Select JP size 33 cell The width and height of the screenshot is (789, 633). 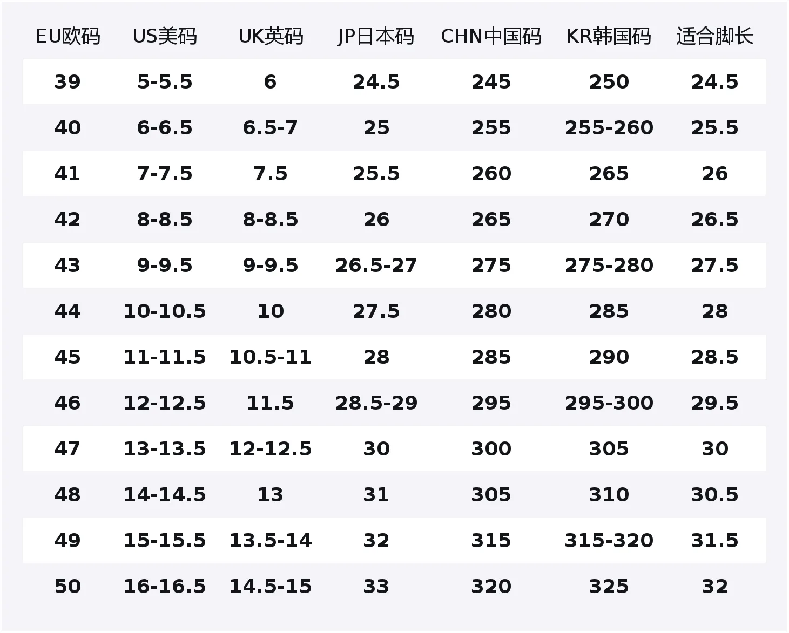point(376,587)
